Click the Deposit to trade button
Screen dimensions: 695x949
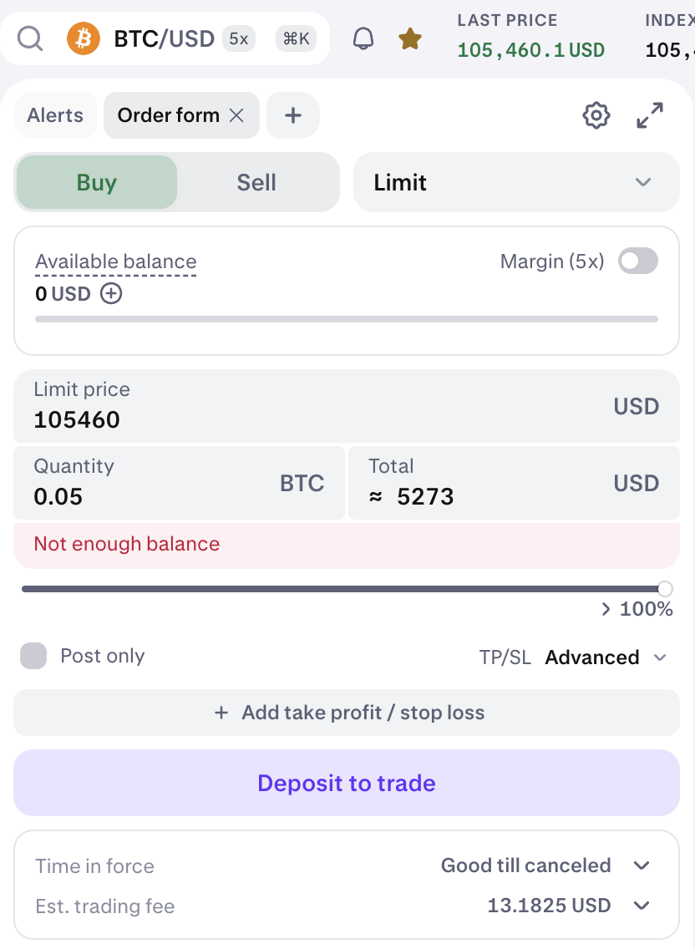coord(347,783)
